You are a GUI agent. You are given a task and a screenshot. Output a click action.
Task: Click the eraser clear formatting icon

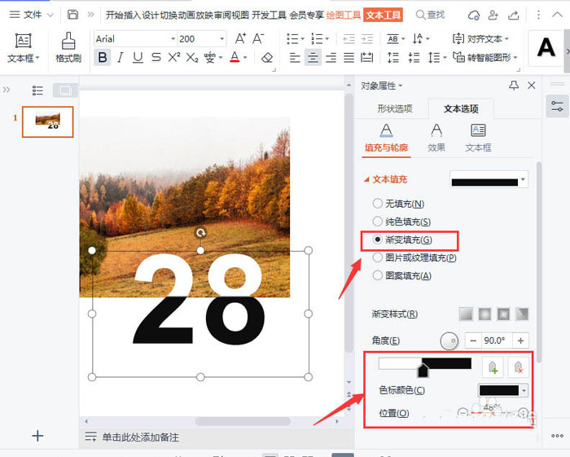pyautogui.click(x=267, y=57)
